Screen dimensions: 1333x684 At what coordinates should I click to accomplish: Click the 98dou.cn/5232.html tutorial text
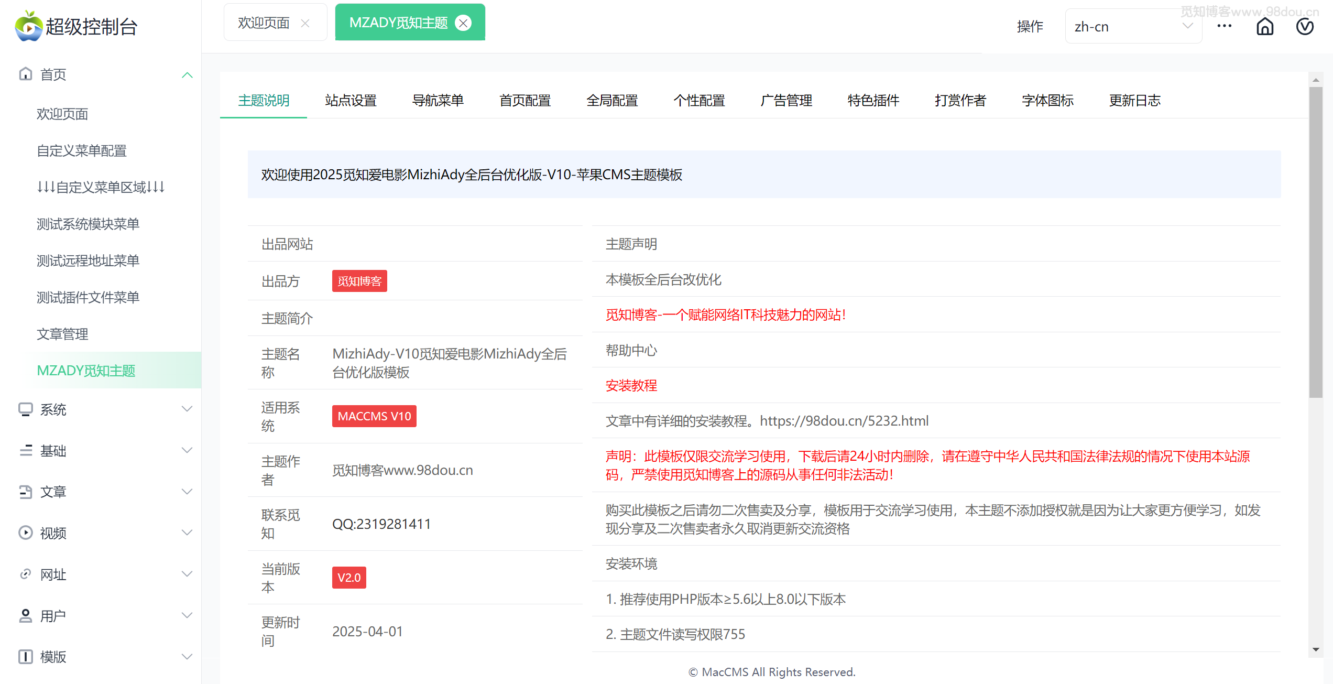pos(844,421)
